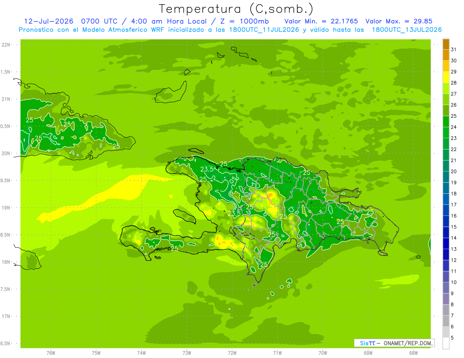Click the '71W' longitude axis label
The image size is (464, 358).
click(x=277, y=353)
